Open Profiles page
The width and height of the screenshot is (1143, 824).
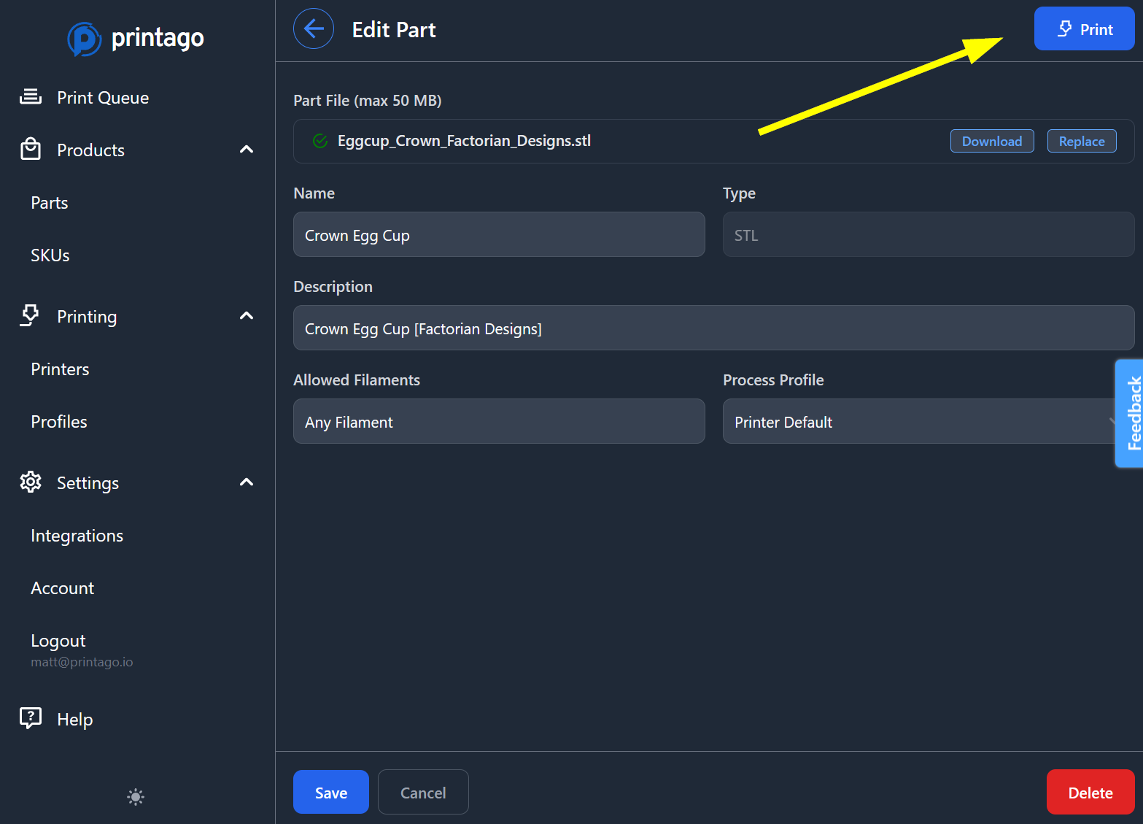[x=59, y=422]
